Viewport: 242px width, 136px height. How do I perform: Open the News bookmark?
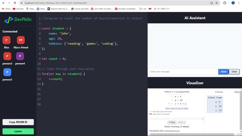41,9
